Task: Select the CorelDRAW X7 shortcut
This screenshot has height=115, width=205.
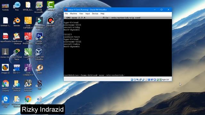Action: pos(28,54)
